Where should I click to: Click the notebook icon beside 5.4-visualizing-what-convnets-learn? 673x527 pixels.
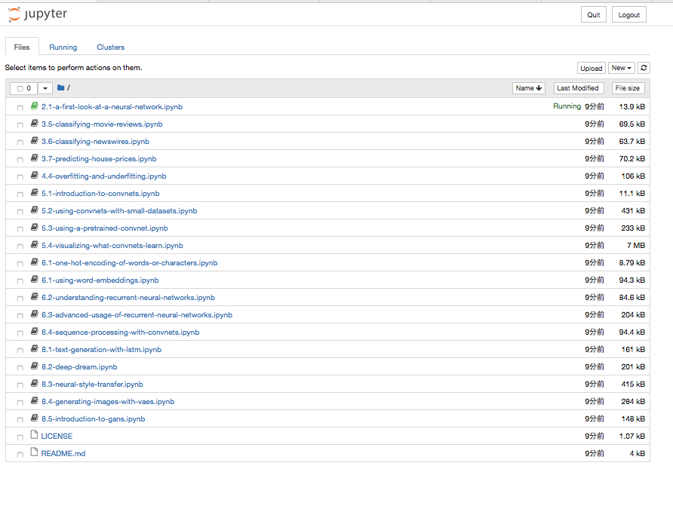34,245
